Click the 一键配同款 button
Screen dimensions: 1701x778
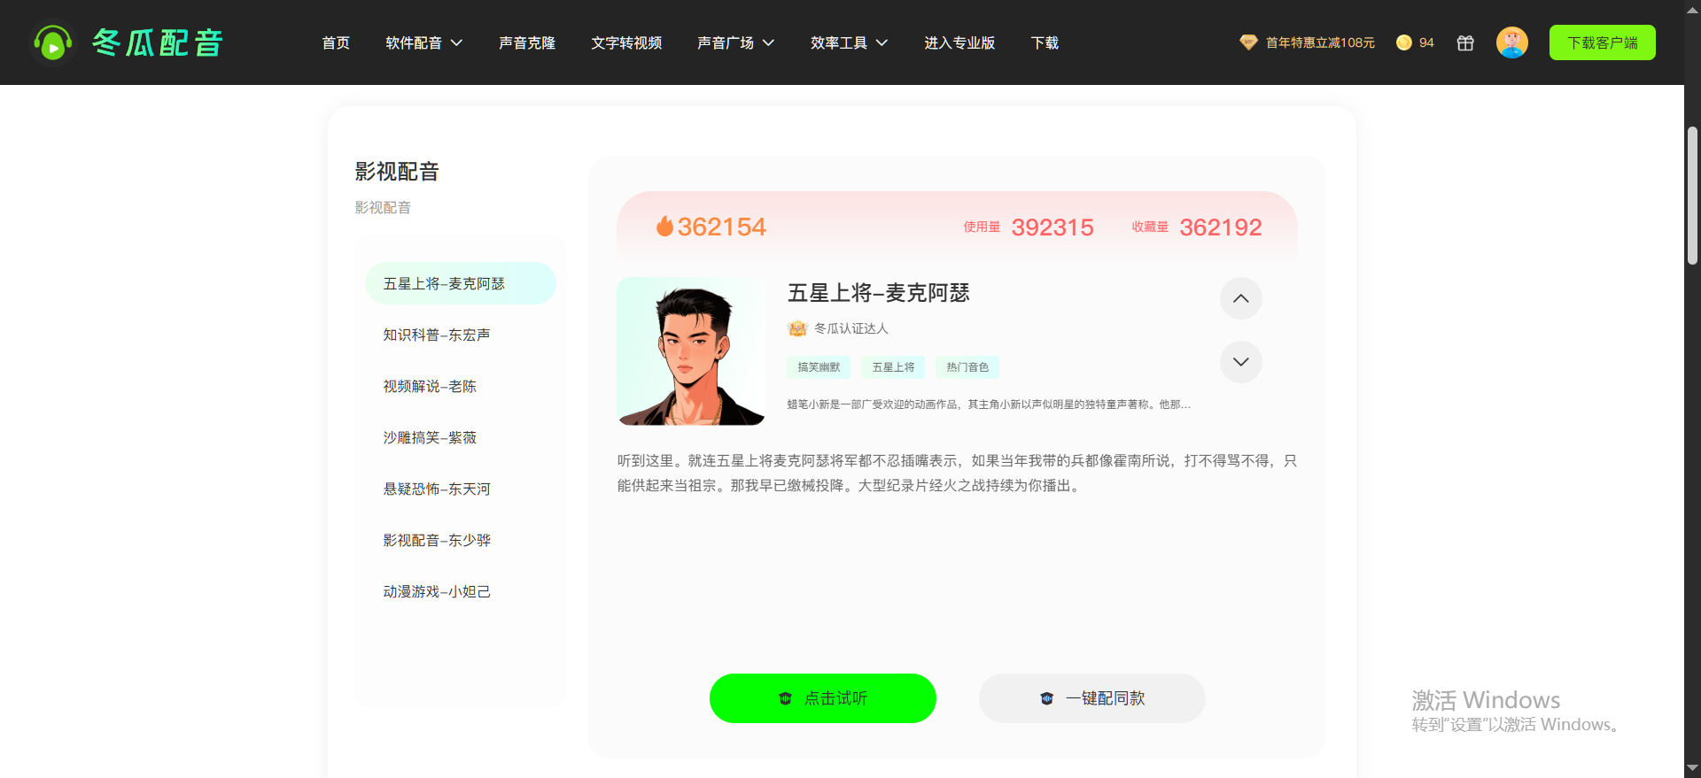tap(1092, 698)
